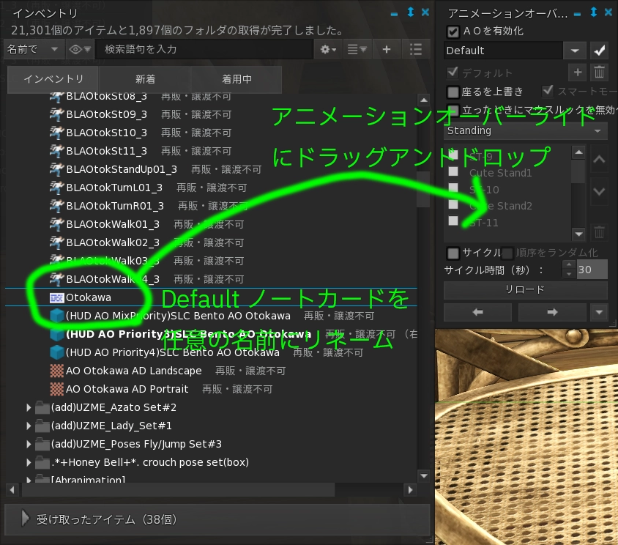Decrease cycle time with stepper down arrow

click(569, 274)
